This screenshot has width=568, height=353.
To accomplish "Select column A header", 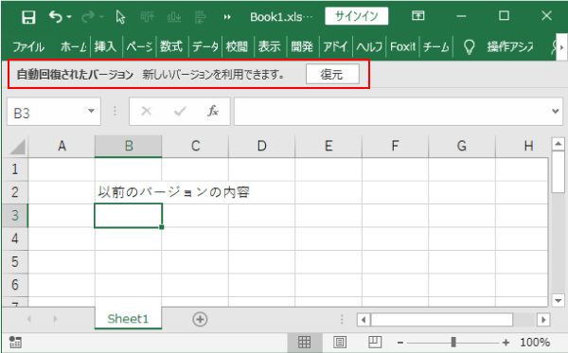I will click(x=62, y=147).
